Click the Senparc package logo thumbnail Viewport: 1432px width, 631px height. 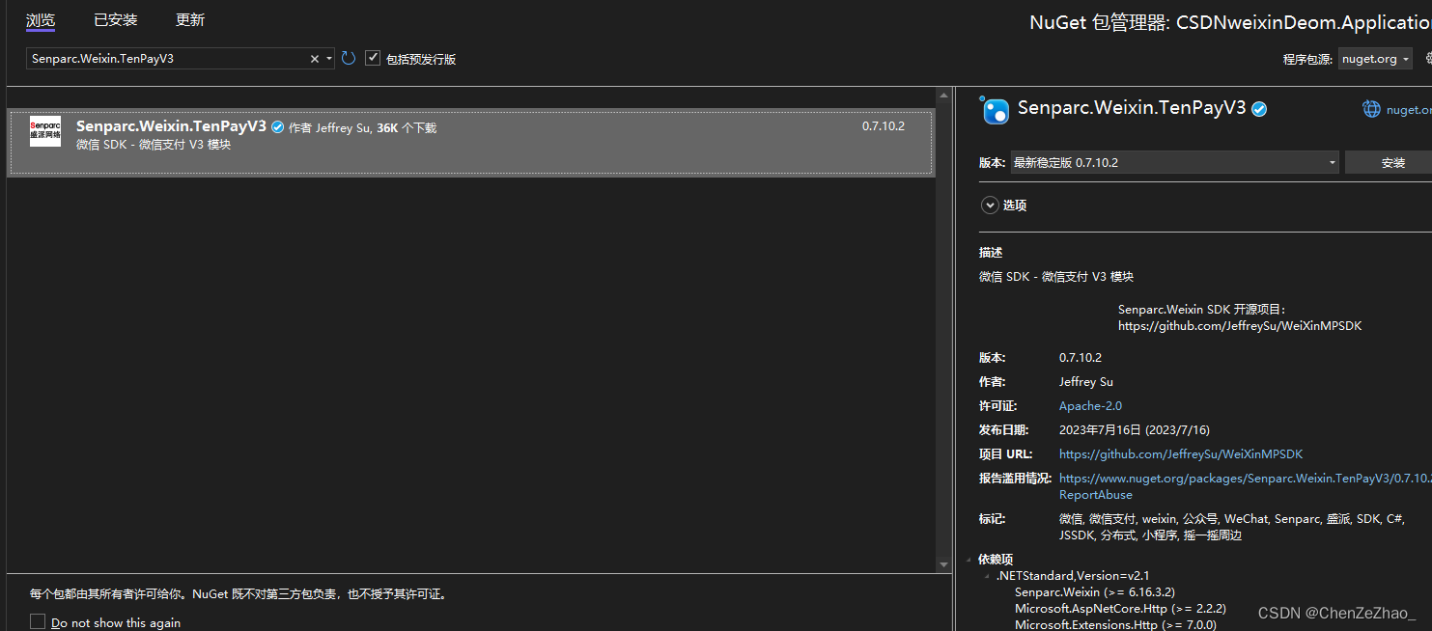(x=45, y=131)
